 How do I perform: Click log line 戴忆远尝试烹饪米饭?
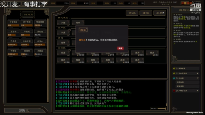82,103
